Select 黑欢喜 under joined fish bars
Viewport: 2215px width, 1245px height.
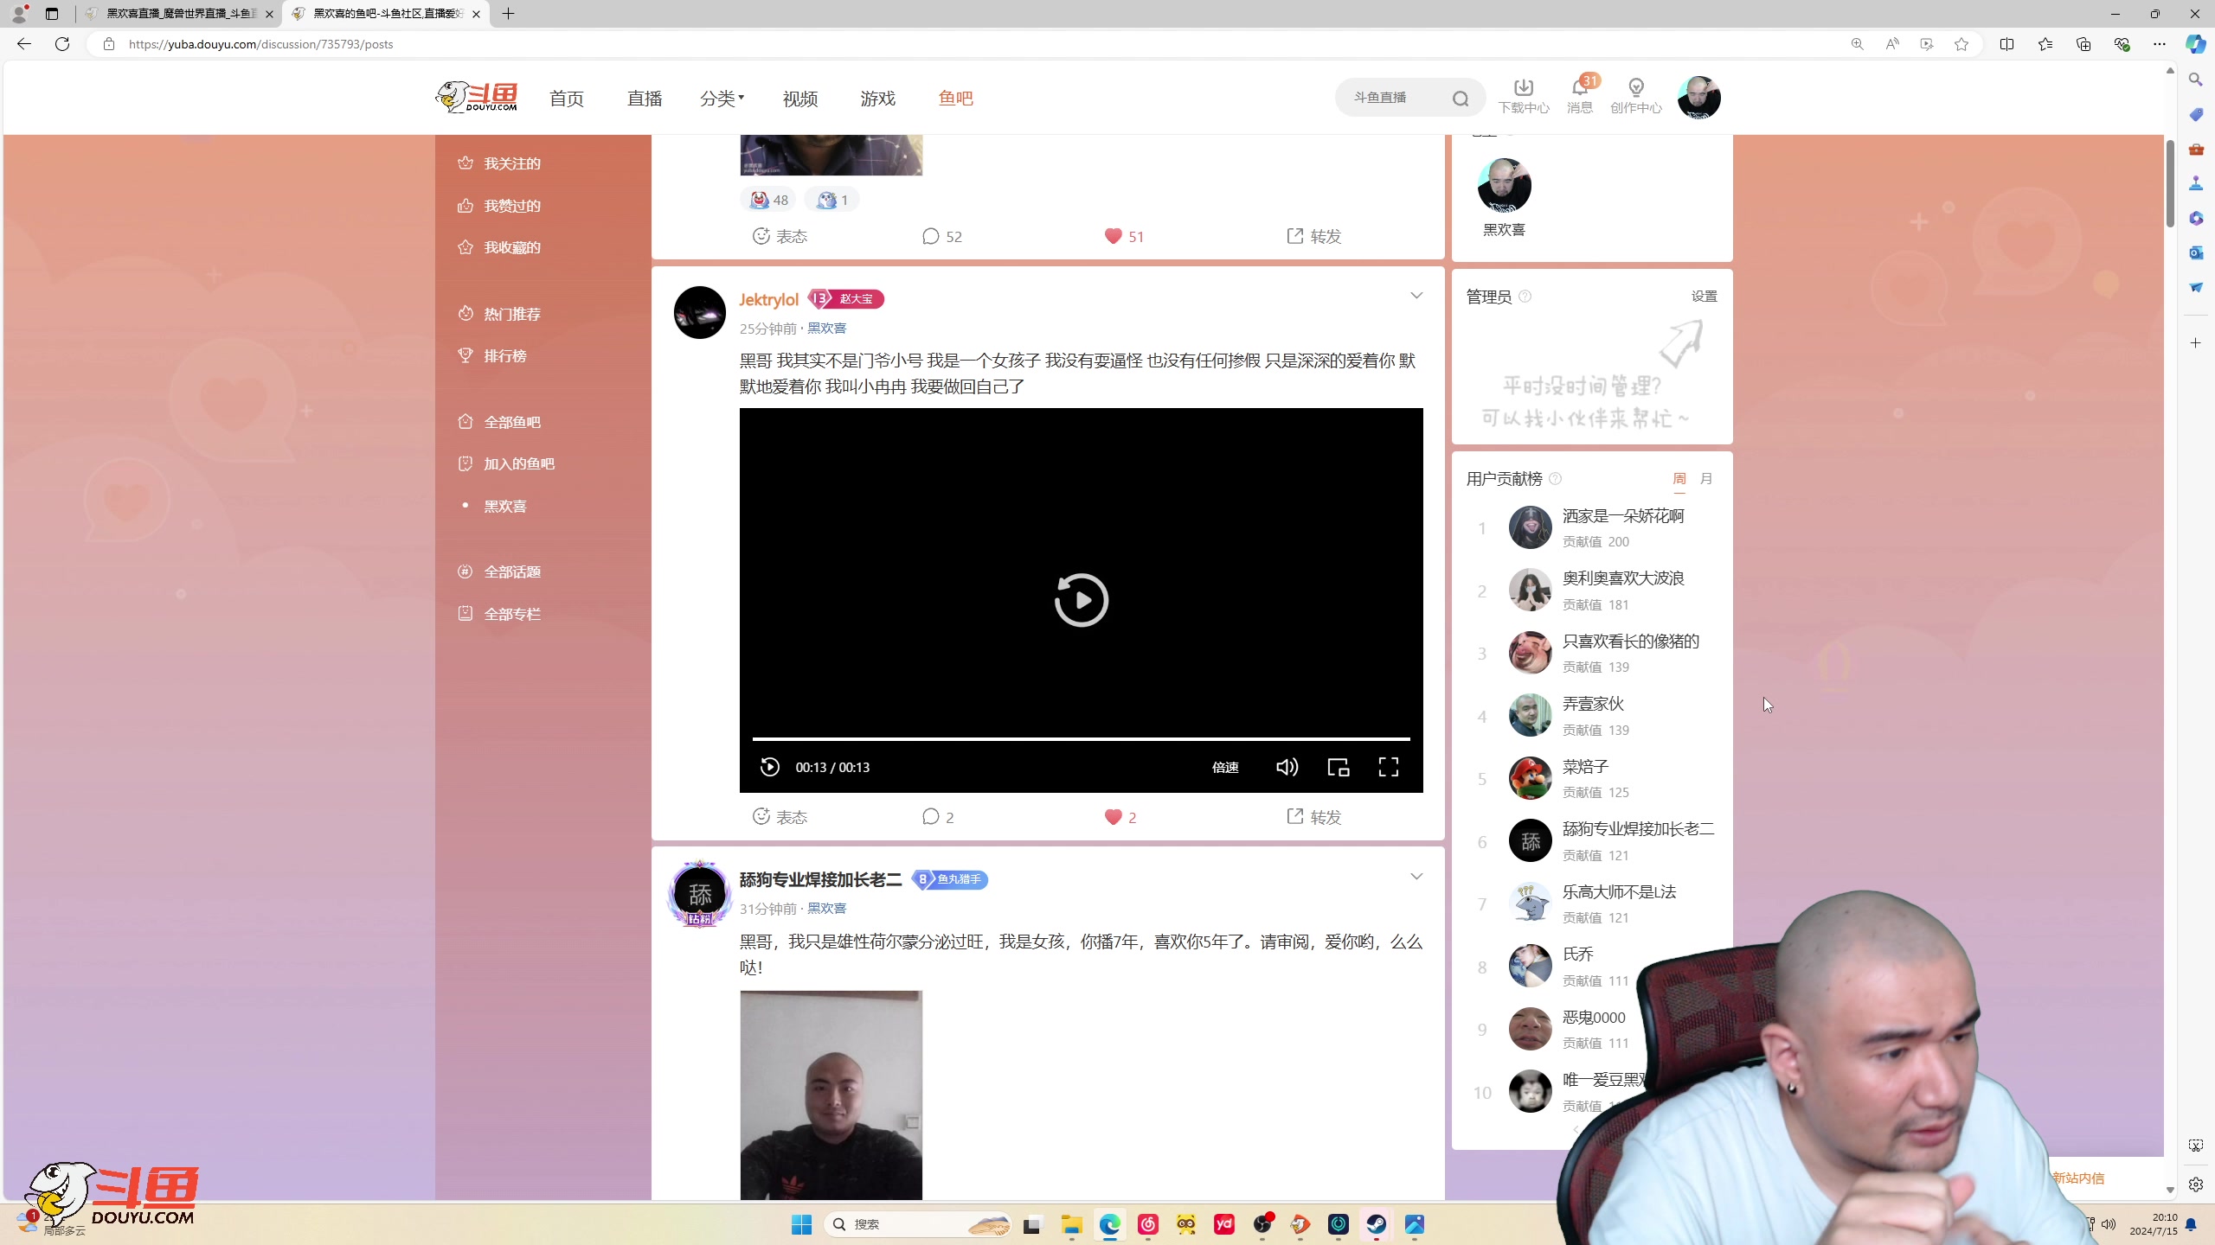click(x=504, y=506)
